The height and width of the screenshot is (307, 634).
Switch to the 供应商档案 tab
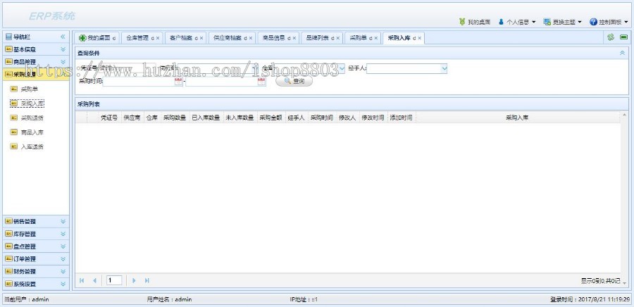232,38
